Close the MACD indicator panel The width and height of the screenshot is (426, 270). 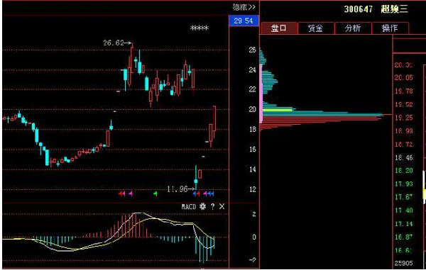pyautogui.click(x=222, y=207)
